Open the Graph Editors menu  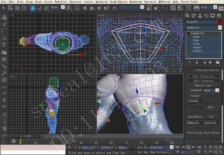point(119,2)
